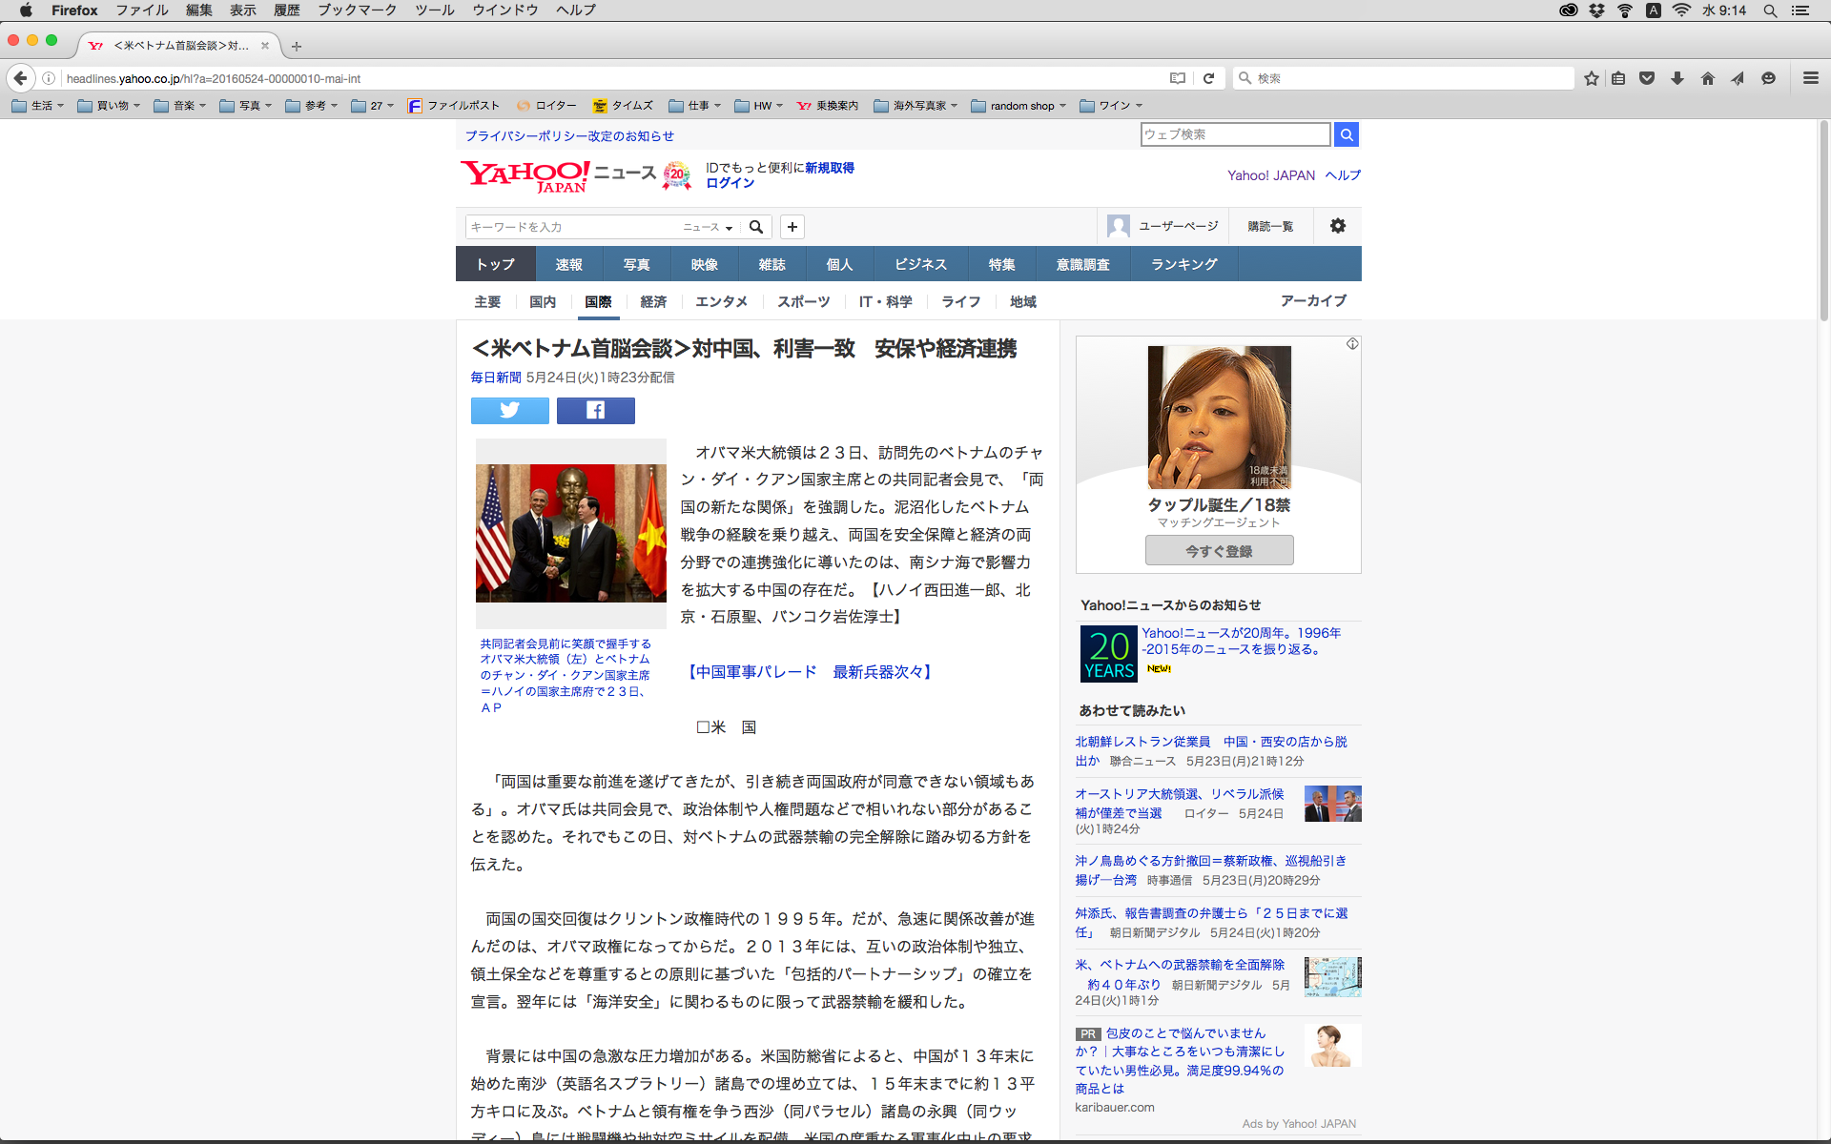This screenshot has width=1831, height=1144.
Task: Open Firefox hamburger menu
Action: tap(1810, 78)
